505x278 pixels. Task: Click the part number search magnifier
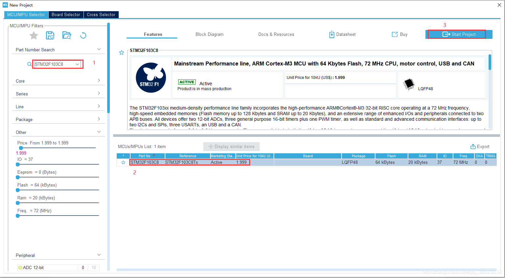(29, 64)
